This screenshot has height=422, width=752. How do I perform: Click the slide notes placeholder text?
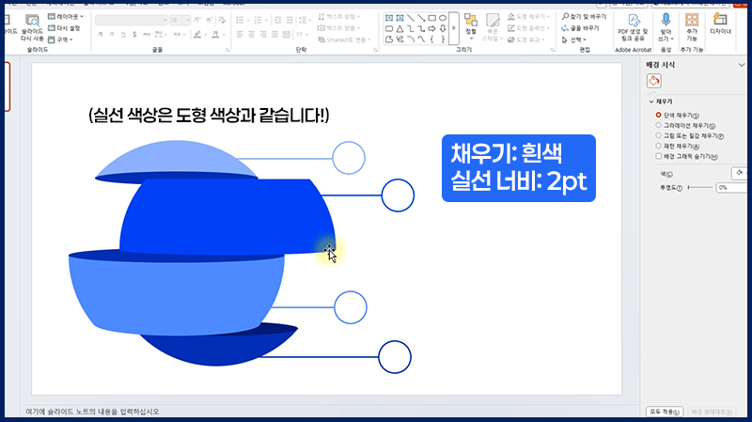[x=92, y=412]
